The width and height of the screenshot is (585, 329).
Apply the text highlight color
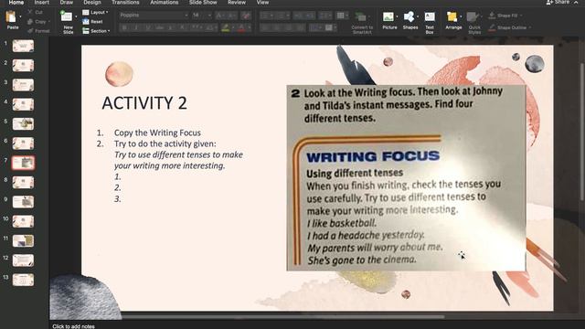tap(226, 28)
